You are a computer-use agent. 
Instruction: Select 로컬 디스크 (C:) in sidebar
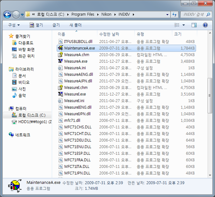pyautogui.click(x=32, y=115)
